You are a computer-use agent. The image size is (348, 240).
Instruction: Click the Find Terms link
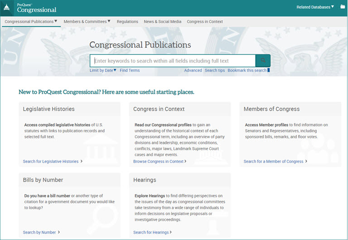click(x=130, y=70)
